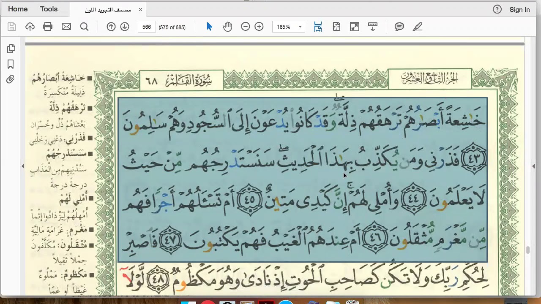Send file by email envelope icon

(x=66, y=27)
